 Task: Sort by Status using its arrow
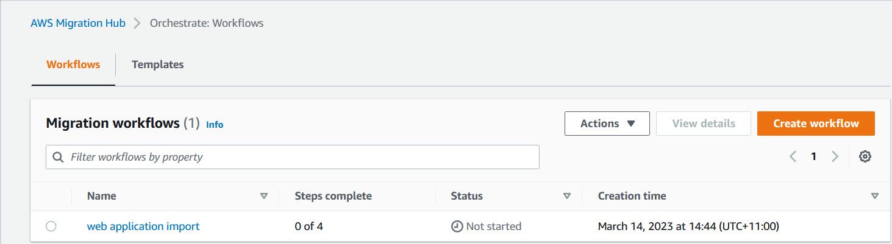click(x=567, y=196)
